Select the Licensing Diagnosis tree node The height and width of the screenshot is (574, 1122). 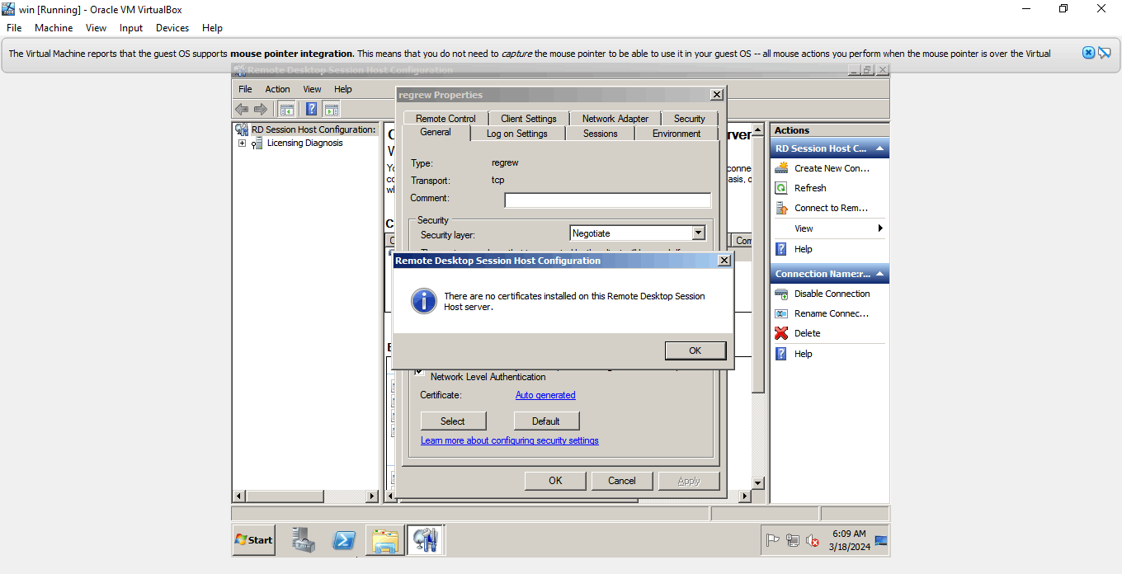(304, 143)
